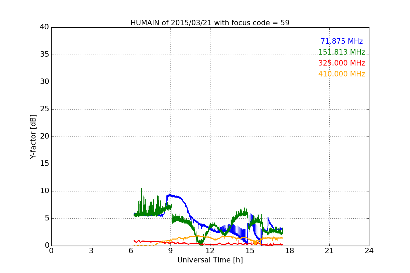Click the plot title 'HUMAIN of 2015/03/21 with focus code = 59'

coord(210,23)
